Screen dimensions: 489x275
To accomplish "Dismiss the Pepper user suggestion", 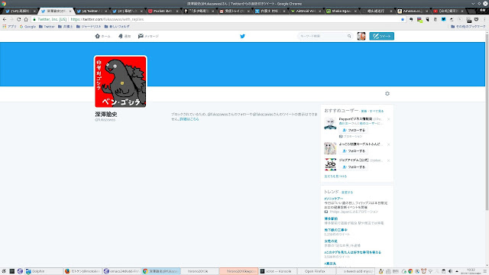I will point(389,119).
